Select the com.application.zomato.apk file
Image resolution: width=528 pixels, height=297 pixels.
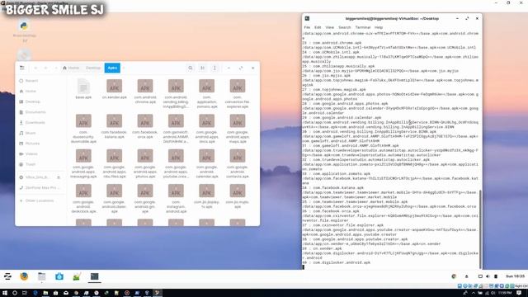pyautogui.click(x=207, y=93)
